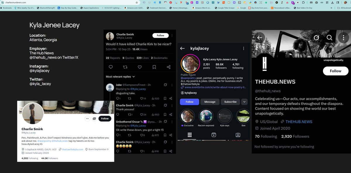Open the Instagram posts grid tab
This screenshot has height=173, width=351.
tap(190, 135)
